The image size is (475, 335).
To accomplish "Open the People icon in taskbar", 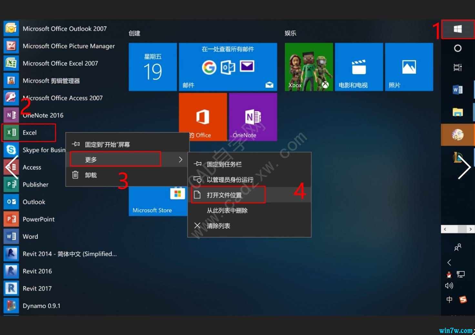I will pyautogui.click(x=458, y=247).
